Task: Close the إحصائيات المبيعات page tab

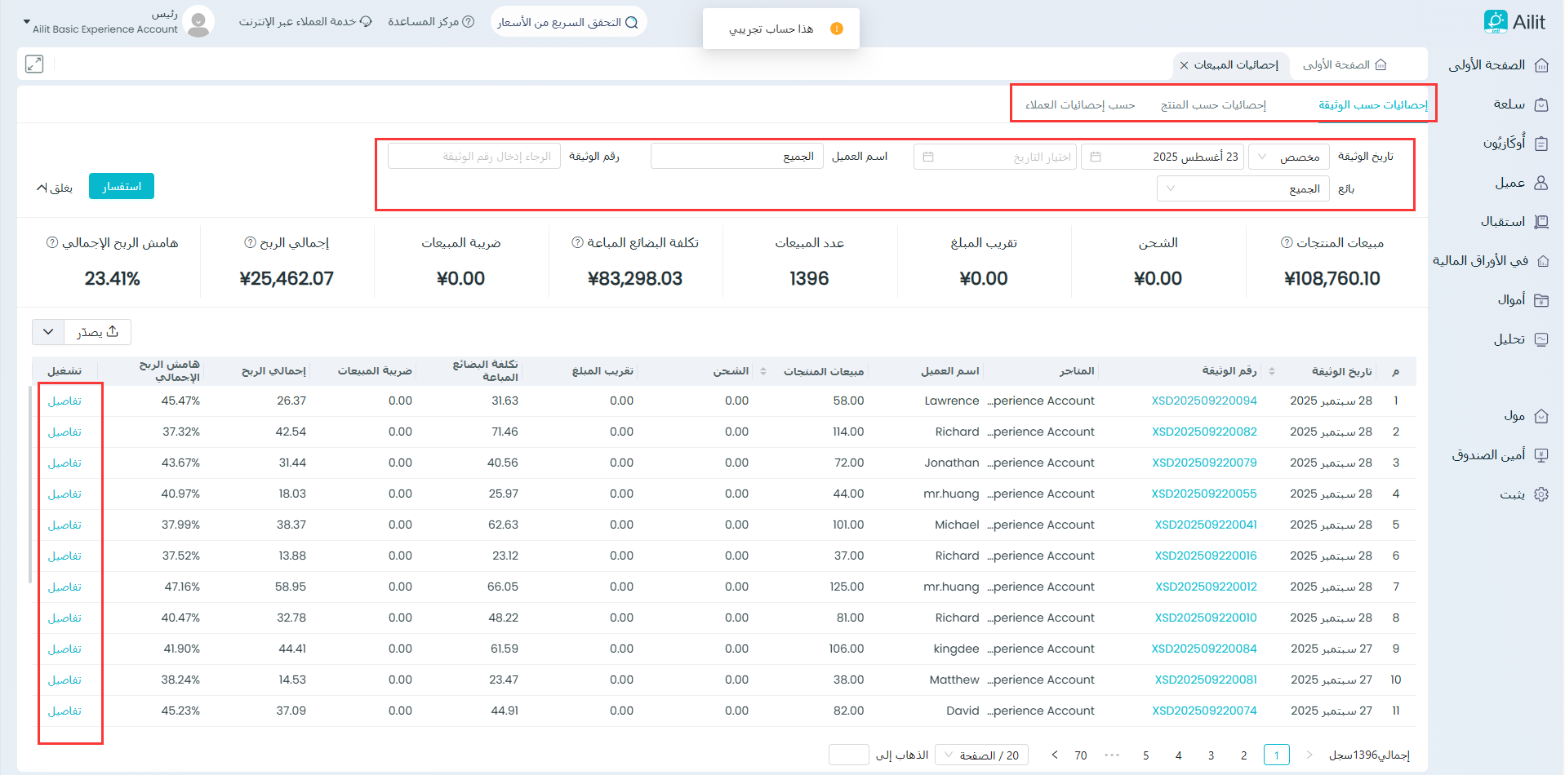Action: [x=1184, y=65]
